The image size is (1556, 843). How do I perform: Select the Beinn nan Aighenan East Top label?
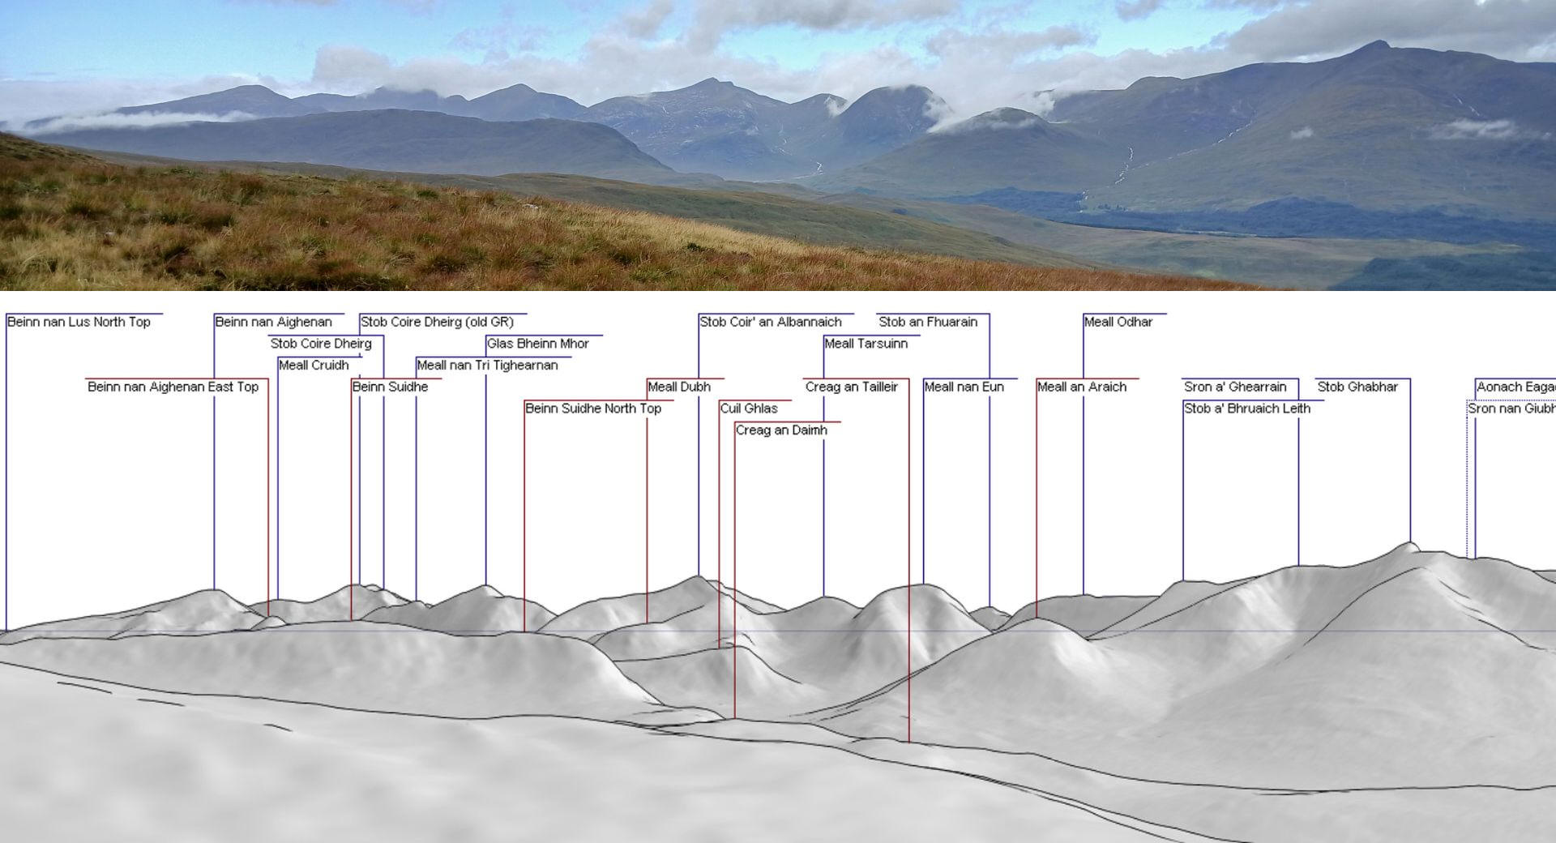[173, 387]
